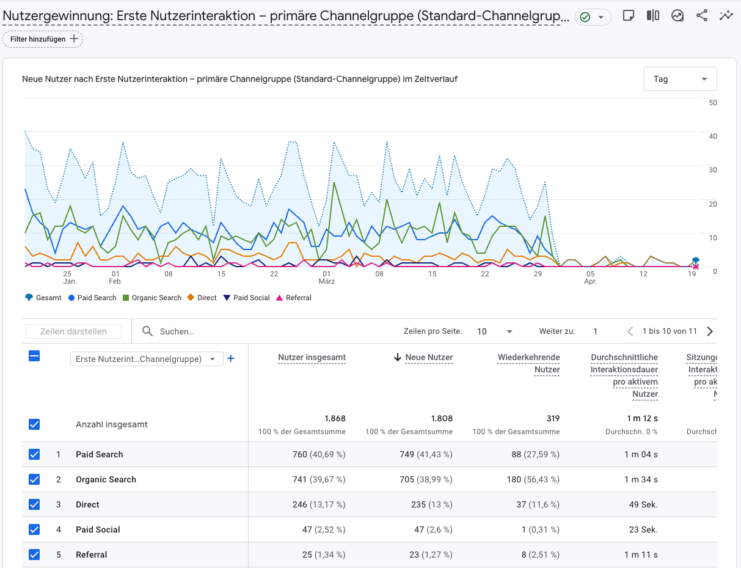741x568 pixels.
Task: Click the search magnifier in the table toolbar
Action: coord(147,331)
